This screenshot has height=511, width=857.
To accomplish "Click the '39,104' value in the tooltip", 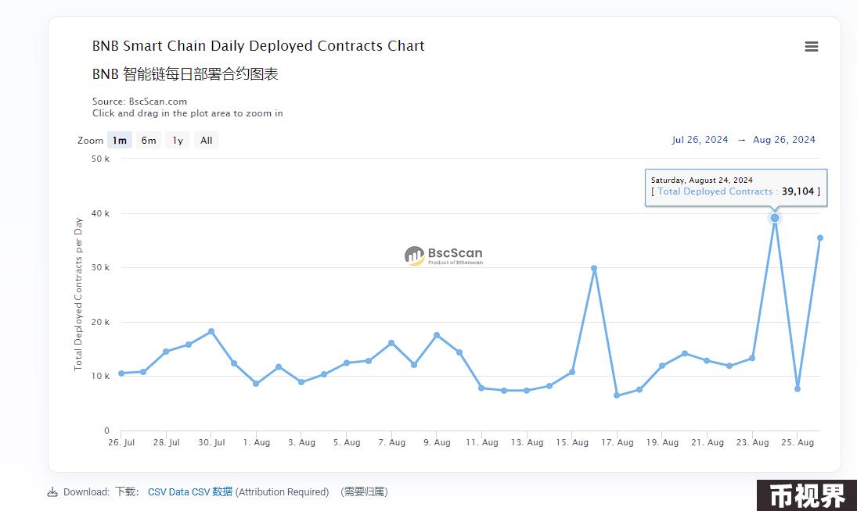I will pos(798,191).
